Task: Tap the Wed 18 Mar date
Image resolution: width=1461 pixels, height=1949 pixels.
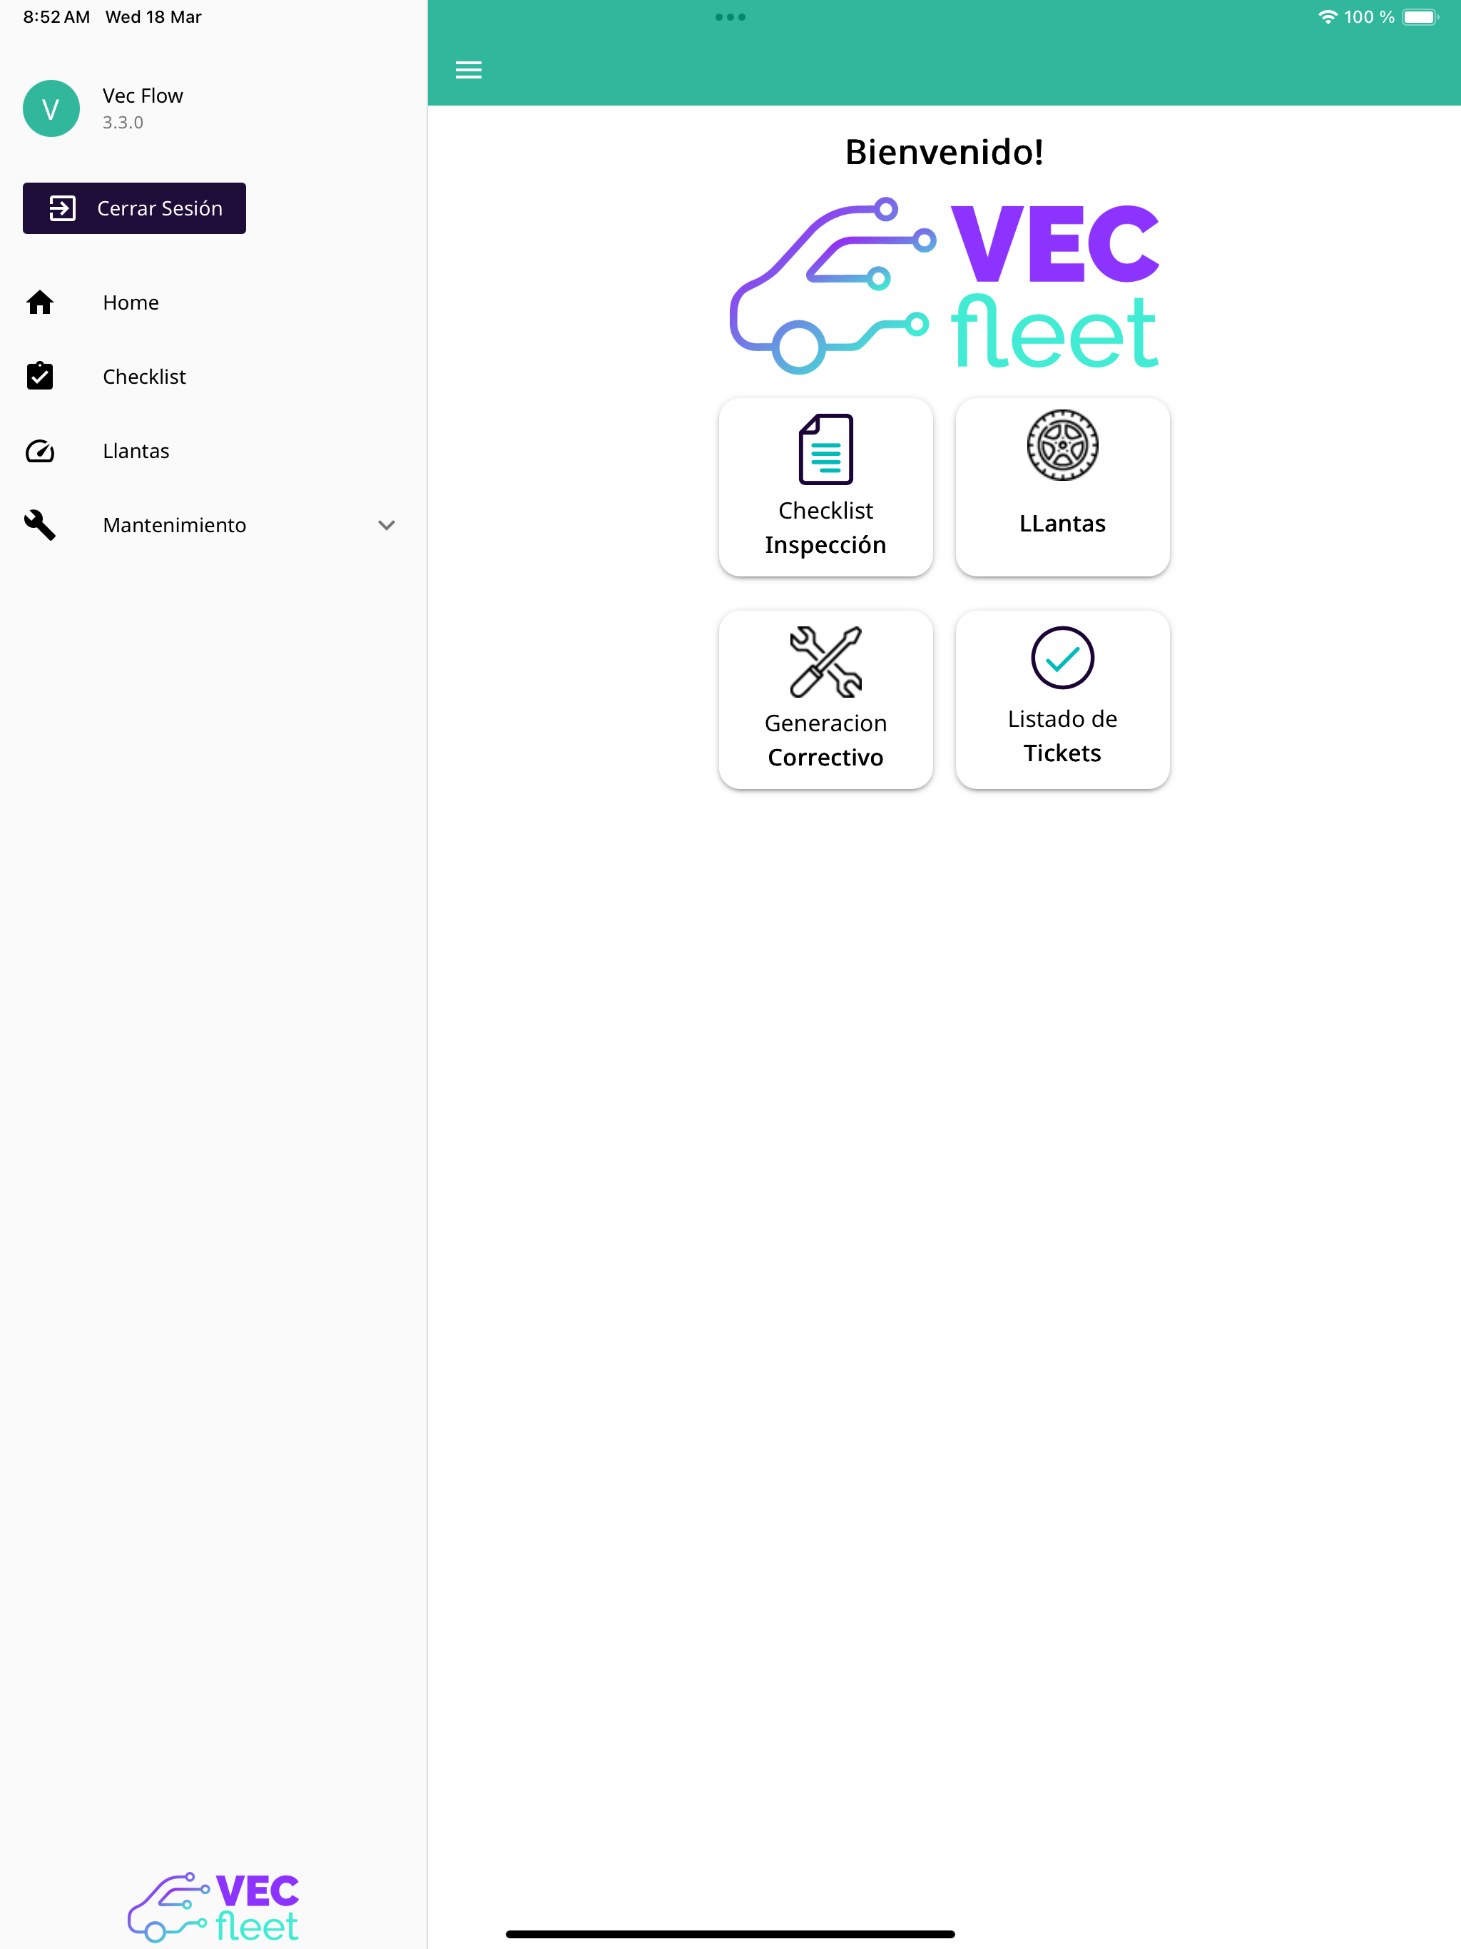Action: [153, 16]
